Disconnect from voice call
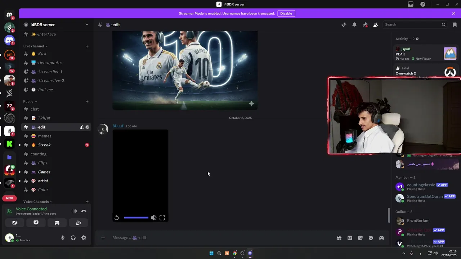Image resolution: width=461 pixels, height=259 pixels. tap(84, 211)
